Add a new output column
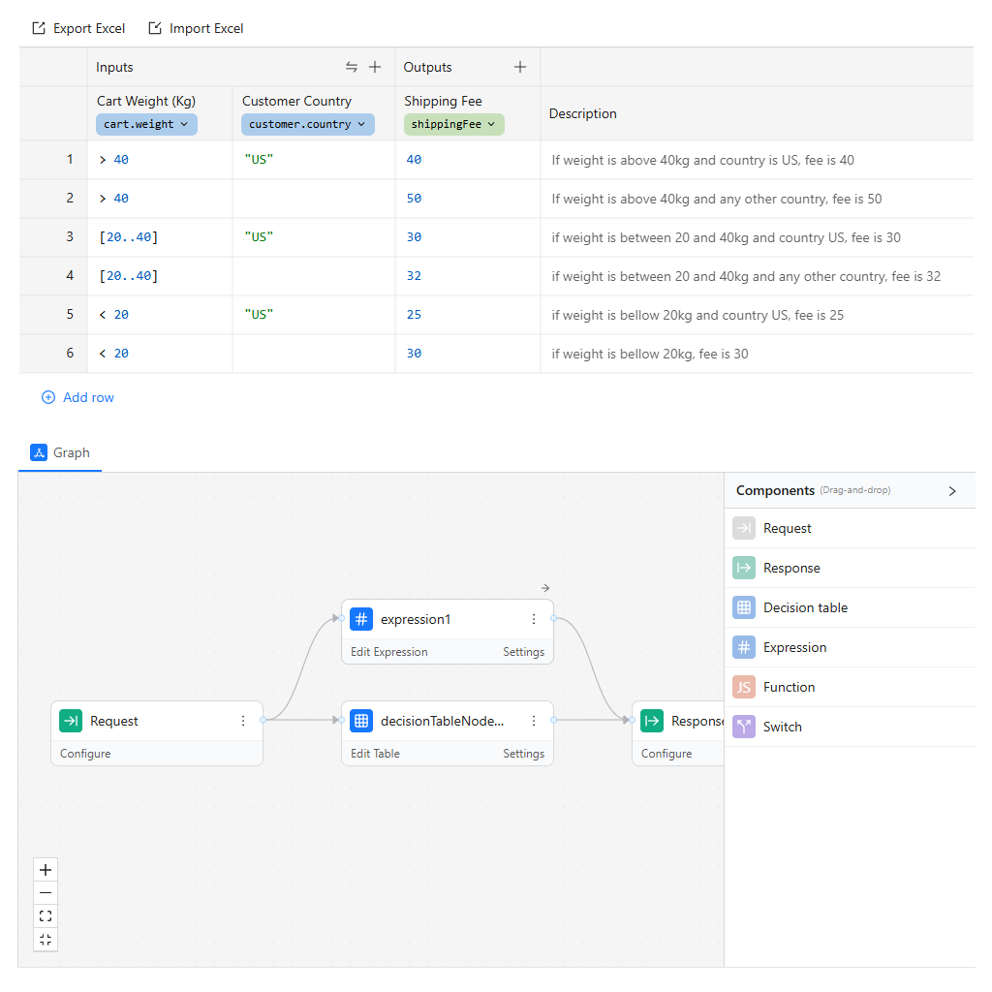Viewport: 992px width, 992px height. click(520, 67)
